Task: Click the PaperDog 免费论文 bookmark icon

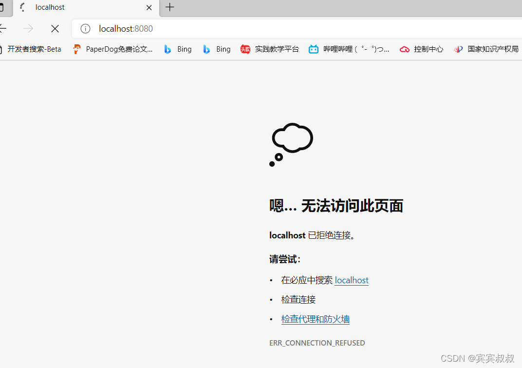Action: click(x=77, y=49)
